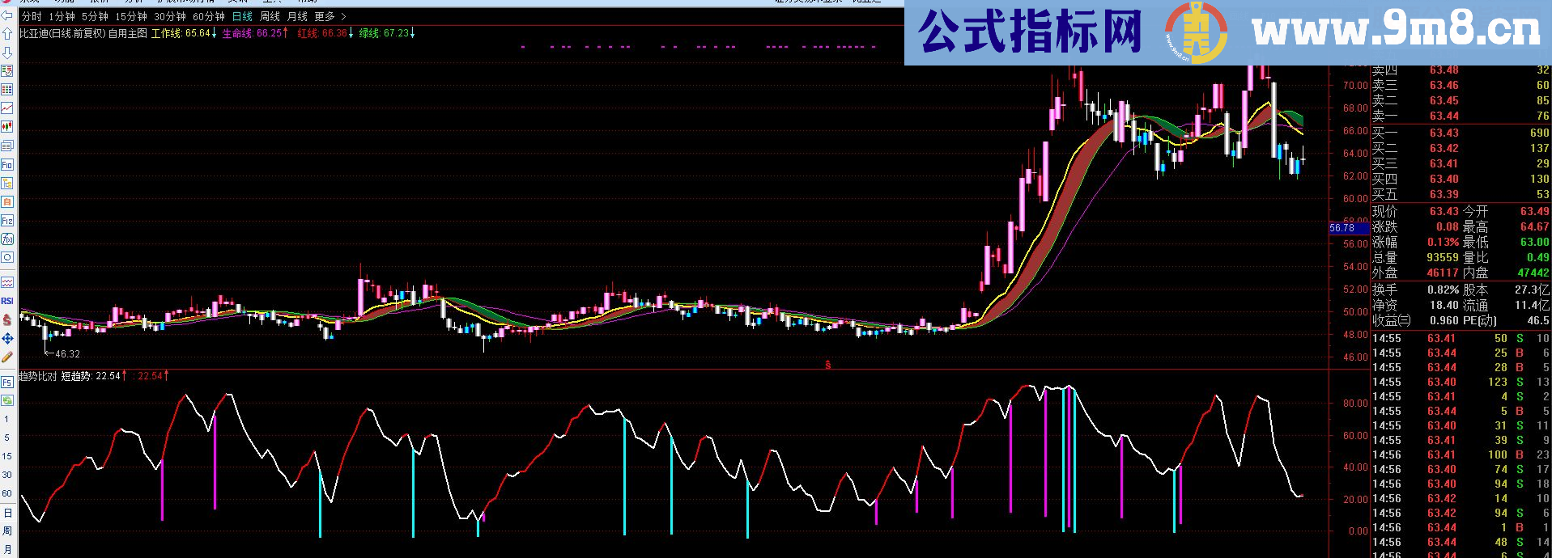Select the 周 weekly period in sidebar

tap(7, 531)
